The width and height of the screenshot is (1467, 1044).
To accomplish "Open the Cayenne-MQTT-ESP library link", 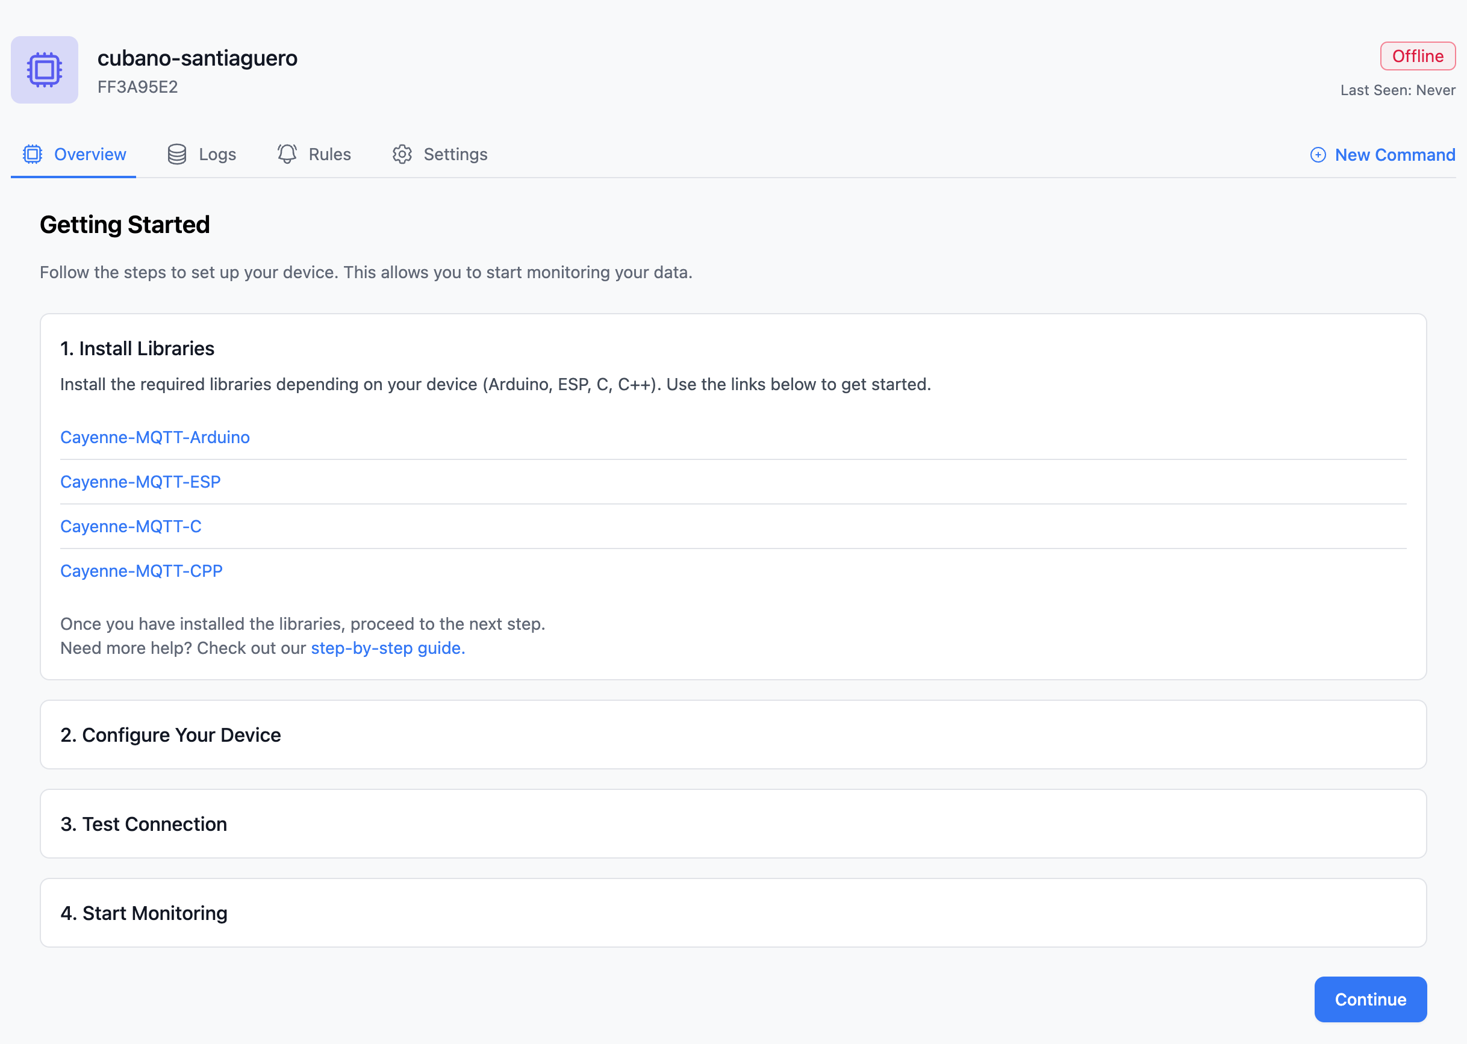I will click(x=140, y=482).
